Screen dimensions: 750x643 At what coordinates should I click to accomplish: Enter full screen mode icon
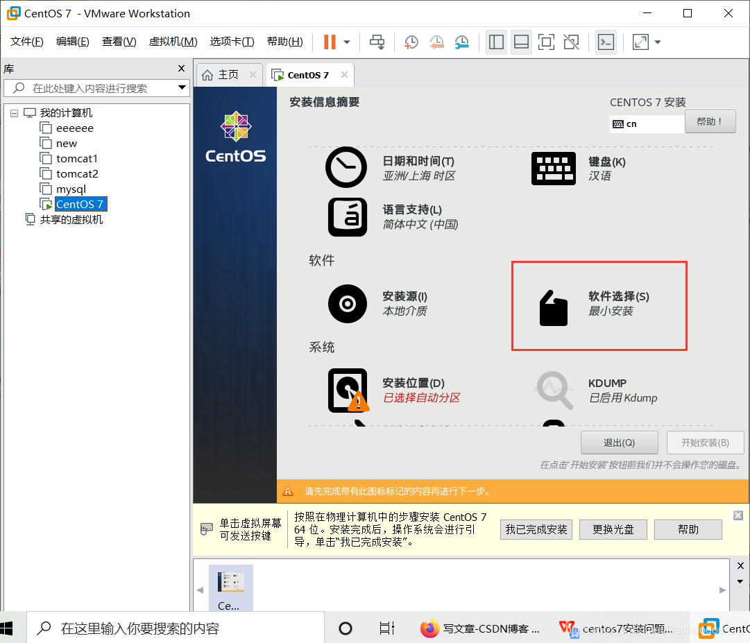pos(546,42)
